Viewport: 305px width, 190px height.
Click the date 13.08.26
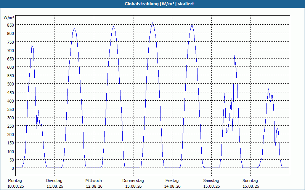133,186
